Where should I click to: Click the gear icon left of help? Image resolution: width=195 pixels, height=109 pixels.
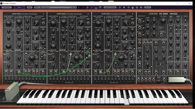tap(137, 7)
